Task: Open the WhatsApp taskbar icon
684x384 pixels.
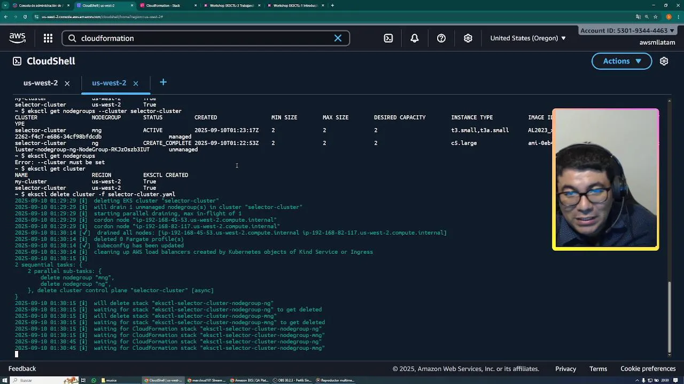Action: (94, 380)
